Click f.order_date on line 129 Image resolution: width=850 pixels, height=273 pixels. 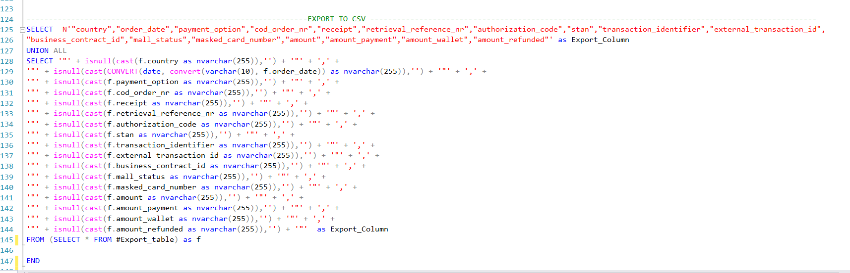290,71
